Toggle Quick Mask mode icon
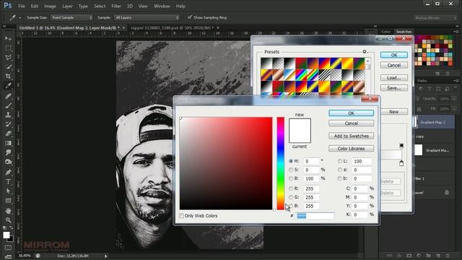 (x=8, y=248)
